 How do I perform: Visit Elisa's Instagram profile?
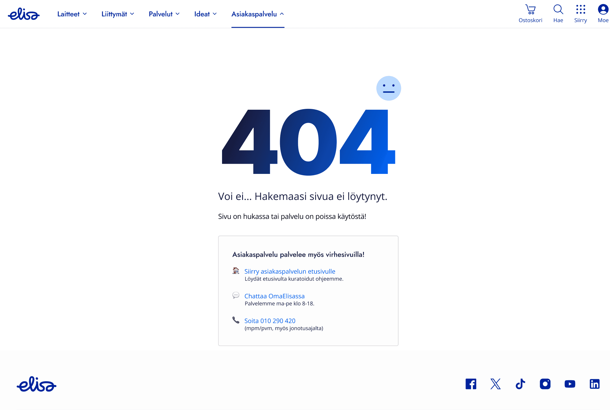click(545, 384)
